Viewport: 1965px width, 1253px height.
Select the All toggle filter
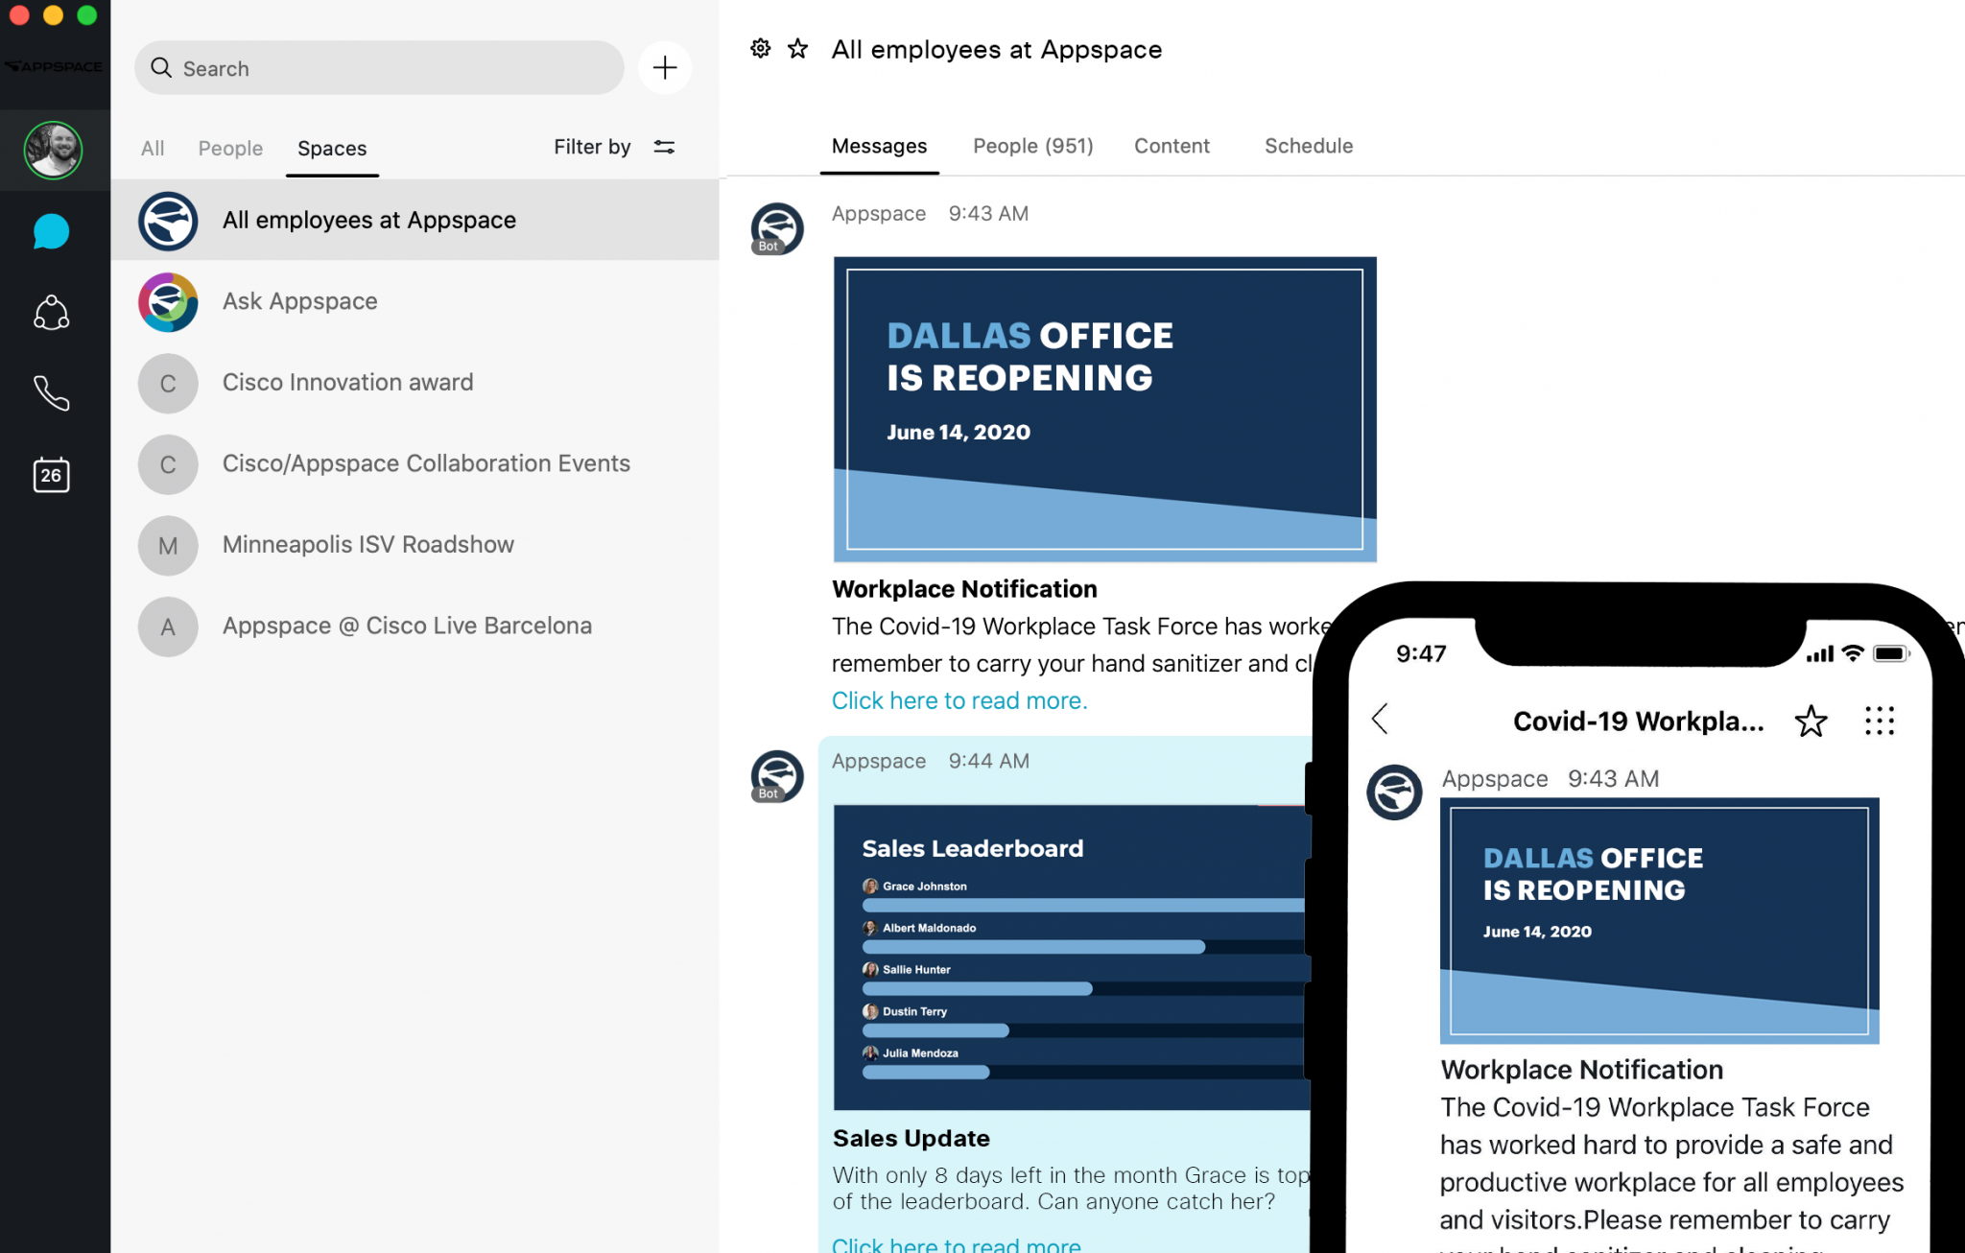(154, 148)
